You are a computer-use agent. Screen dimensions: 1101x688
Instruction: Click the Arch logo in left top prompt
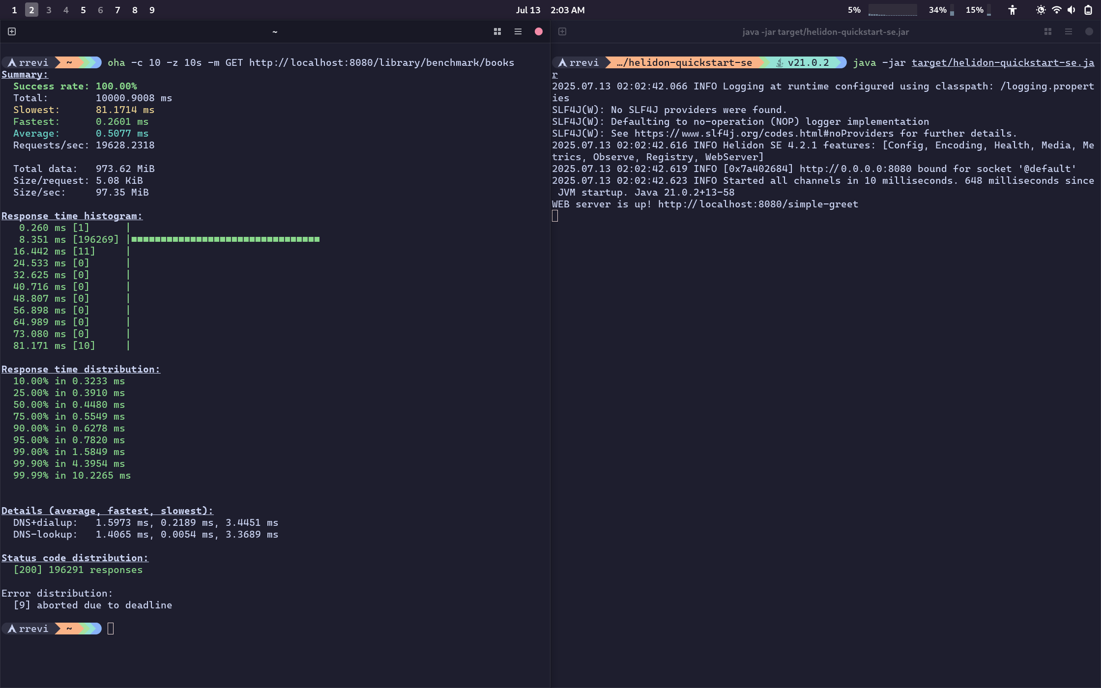pos(12,63)
